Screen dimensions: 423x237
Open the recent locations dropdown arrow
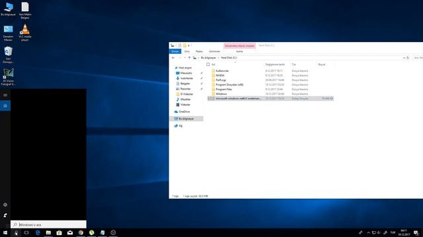(x=185, y=58)
